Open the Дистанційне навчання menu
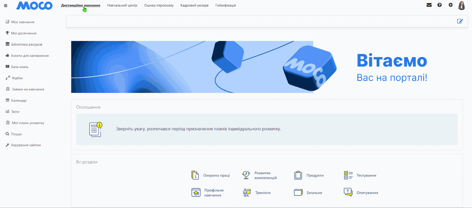 pyautogui.click(x=81, y=5)
